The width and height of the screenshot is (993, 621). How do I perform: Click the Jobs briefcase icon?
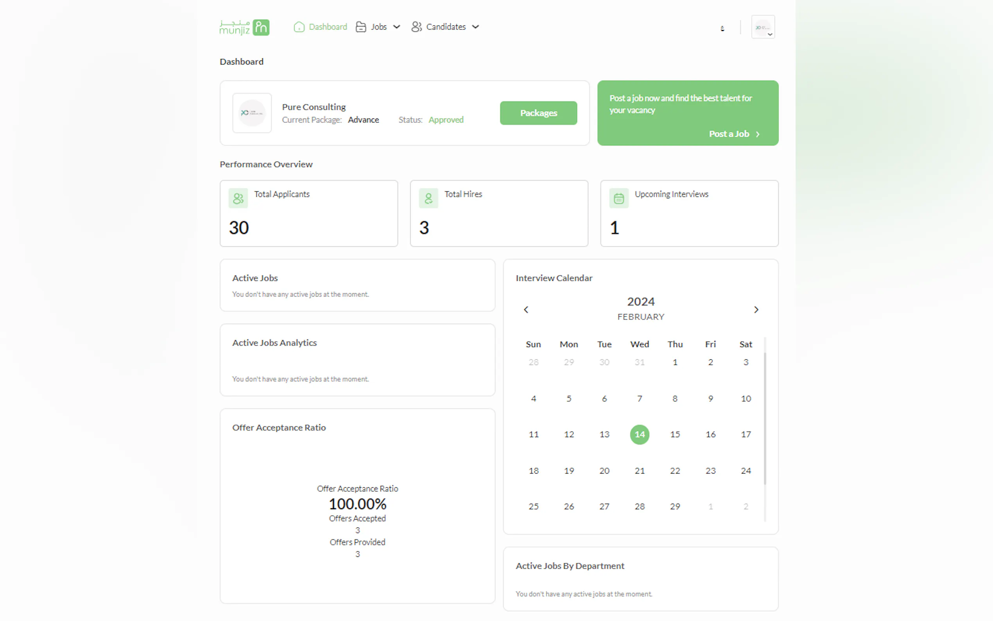[x=361, y=27]
